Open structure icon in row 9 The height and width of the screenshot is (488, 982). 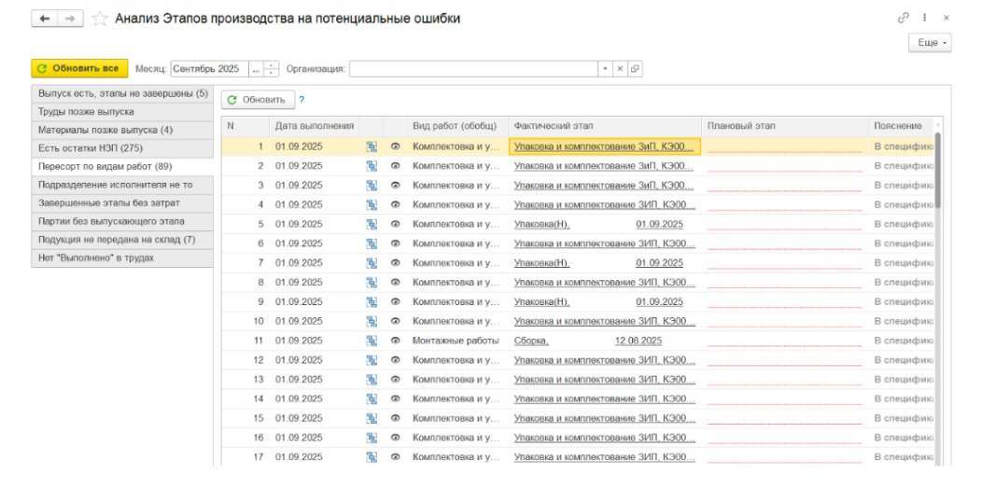[372, 301]
